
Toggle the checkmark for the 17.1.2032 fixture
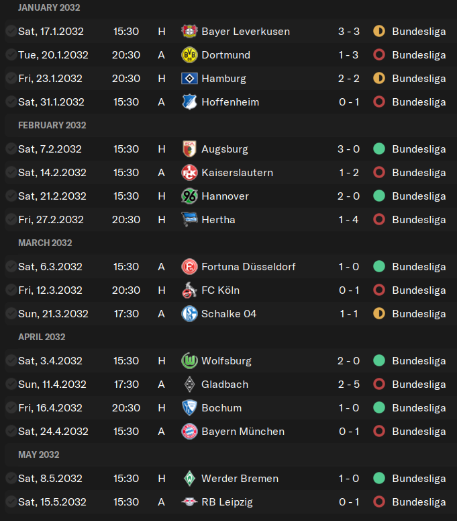[11, 31]
